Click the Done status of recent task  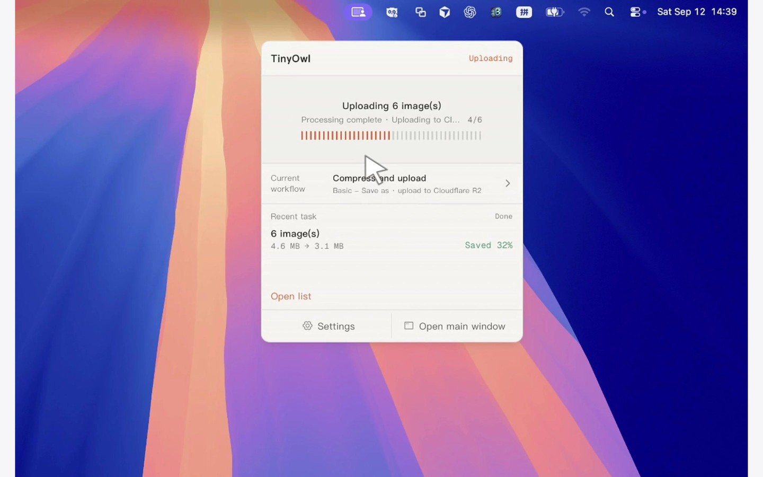pyautogui.click(x=503, y=216)
